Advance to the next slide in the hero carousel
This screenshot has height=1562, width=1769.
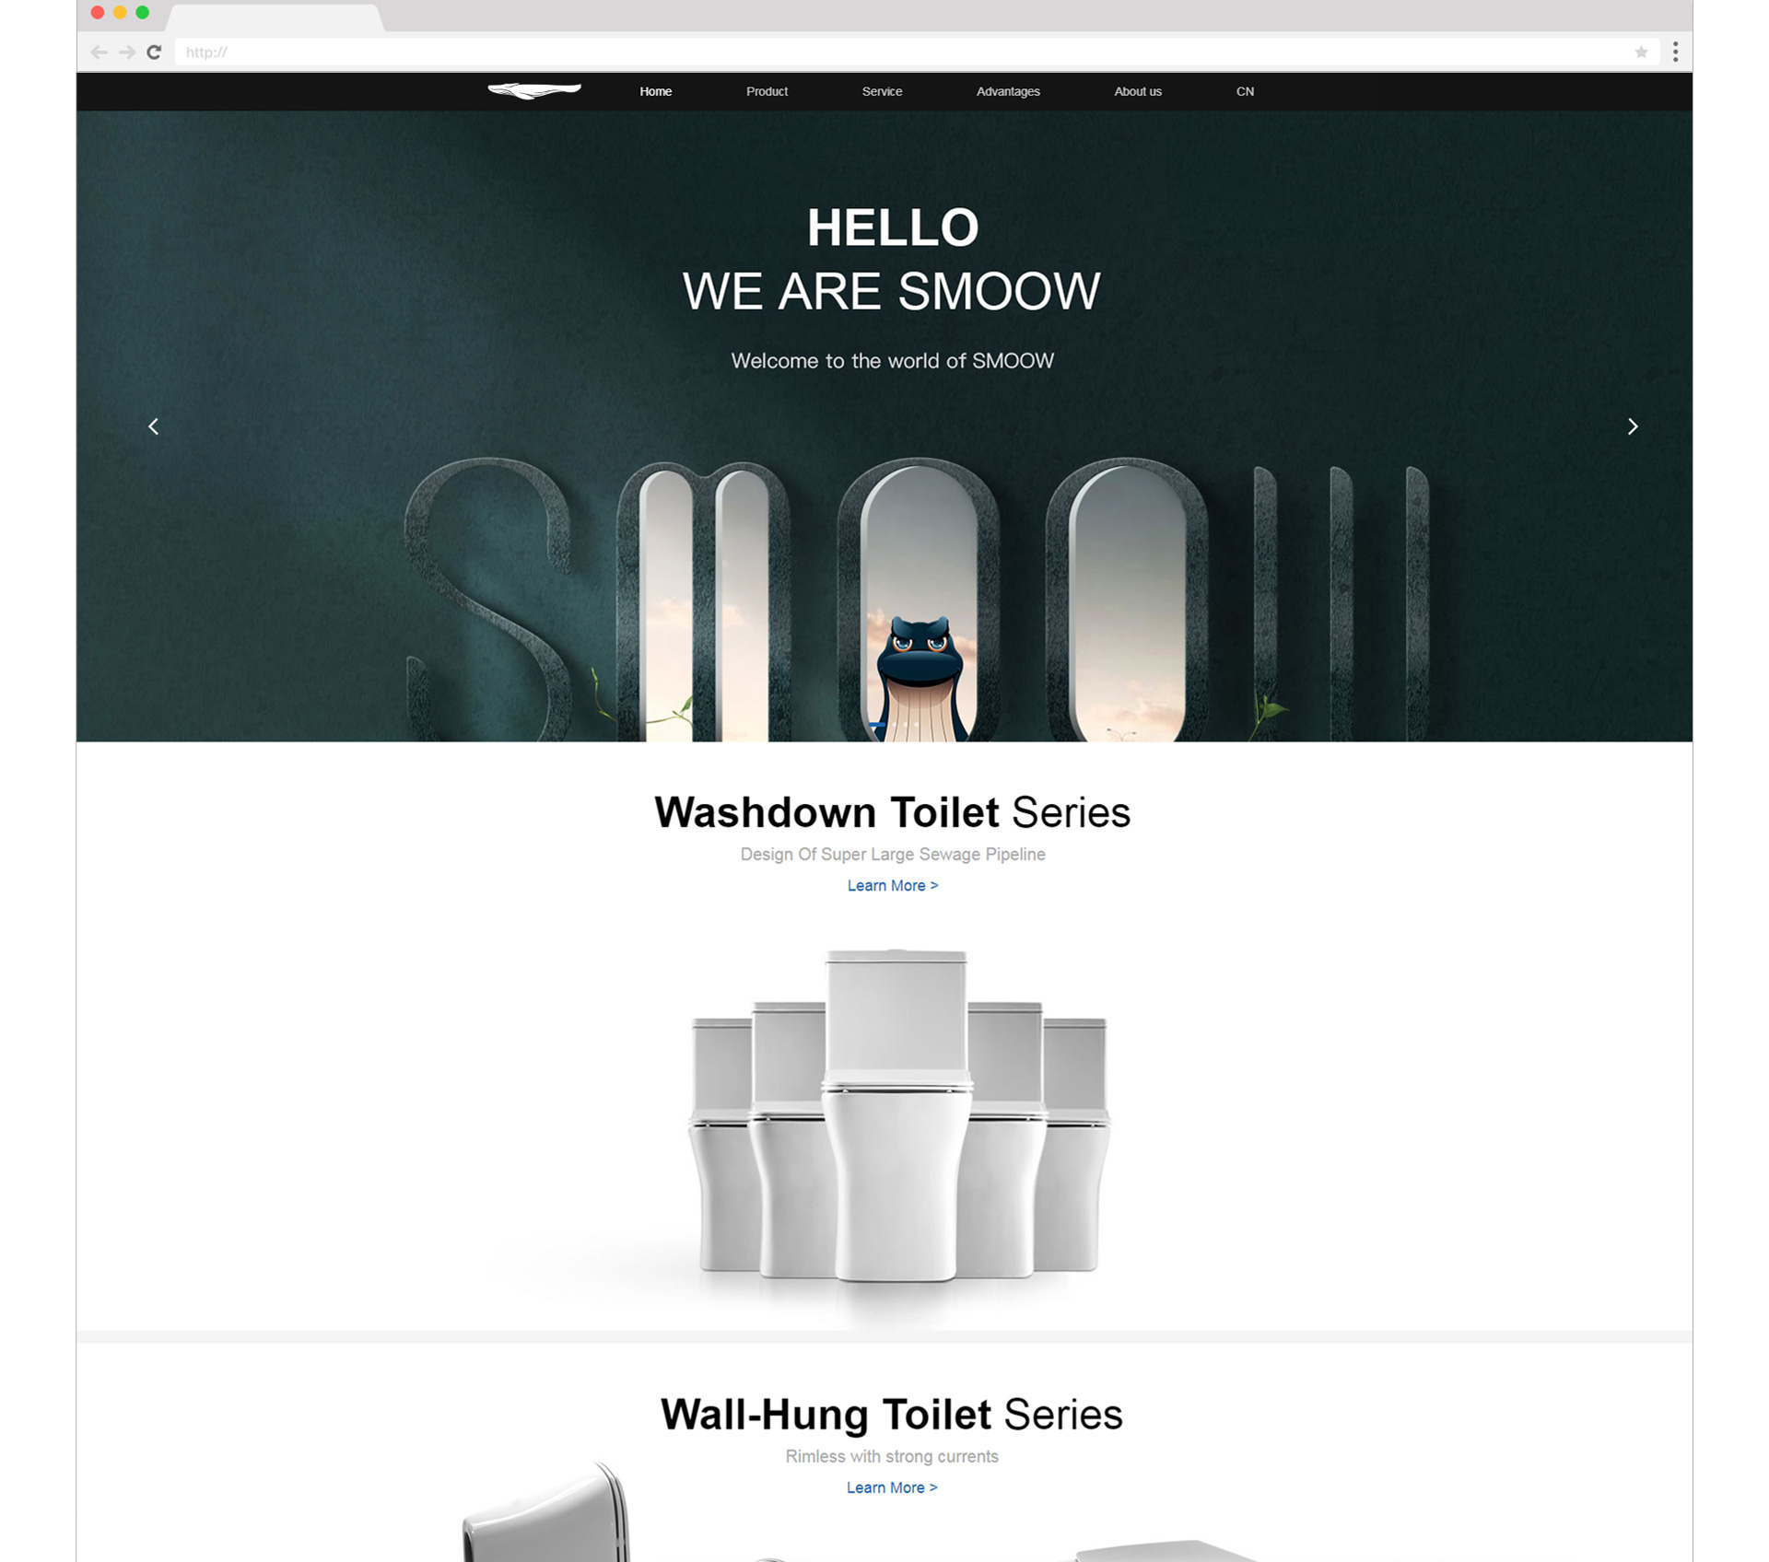click(1632, 426)
